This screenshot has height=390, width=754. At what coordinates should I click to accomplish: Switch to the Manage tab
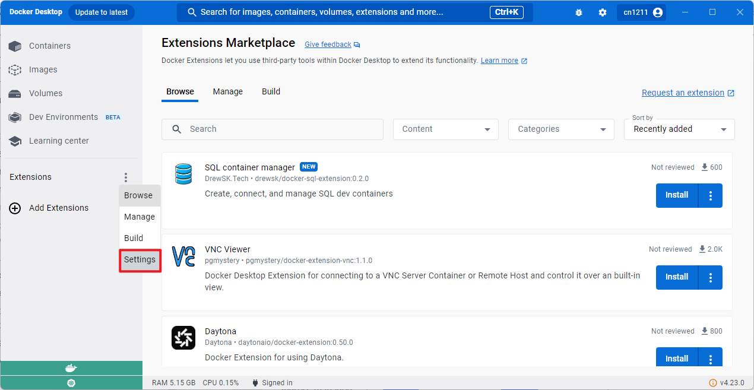(x=227, y=91)
